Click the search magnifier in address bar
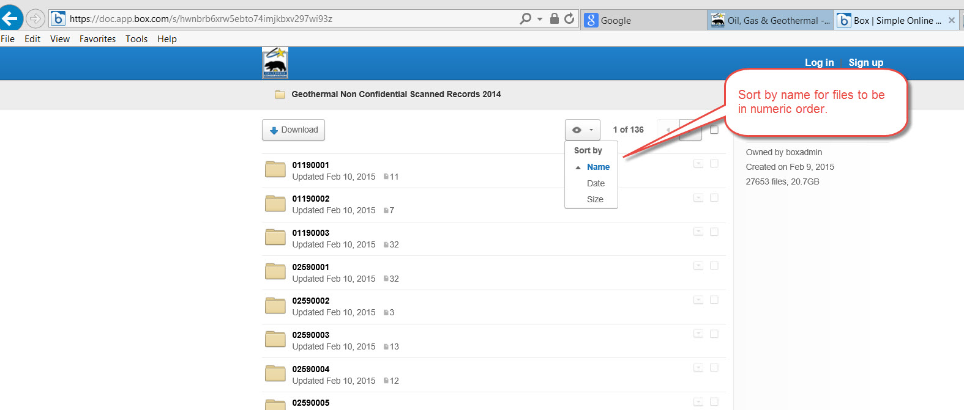The height and width of the screenshot is (410, 964). [x=525, y=19]
